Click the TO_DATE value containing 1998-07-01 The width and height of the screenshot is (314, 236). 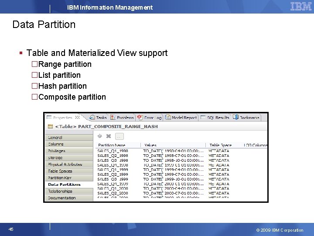173,156
